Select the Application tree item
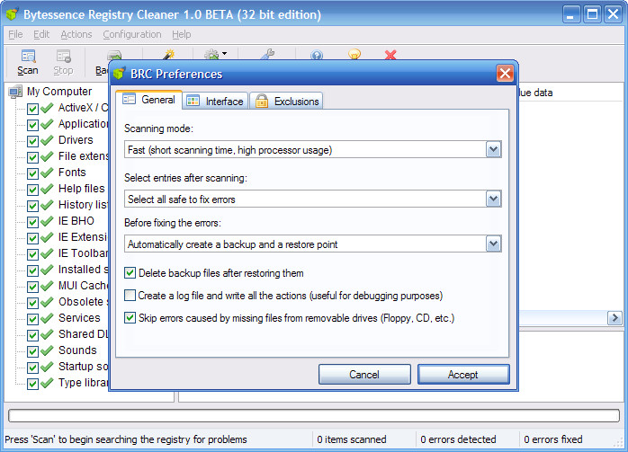The width and height of the screenshot is (628, 452). tap(84, 124)
